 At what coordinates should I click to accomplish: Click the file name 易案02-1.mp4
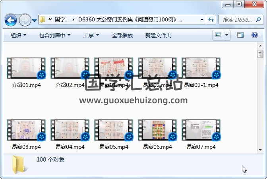tap(201, 85)
